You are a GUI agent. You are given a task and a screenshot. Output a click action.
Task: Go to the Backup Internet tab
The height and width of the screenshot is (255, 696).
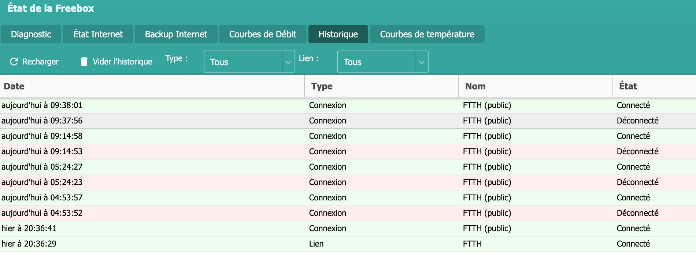tap(176, 34)
